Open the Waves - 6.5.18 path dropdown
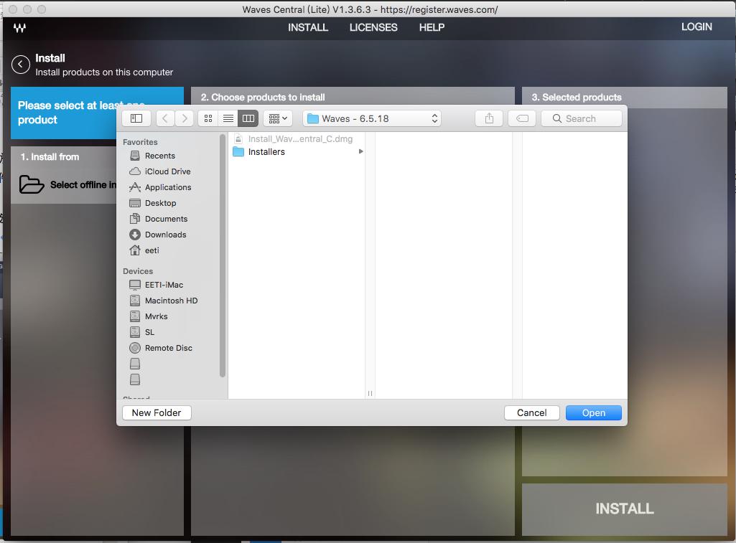736x543 pixels. pyautogui.click(x=373, y=118)
